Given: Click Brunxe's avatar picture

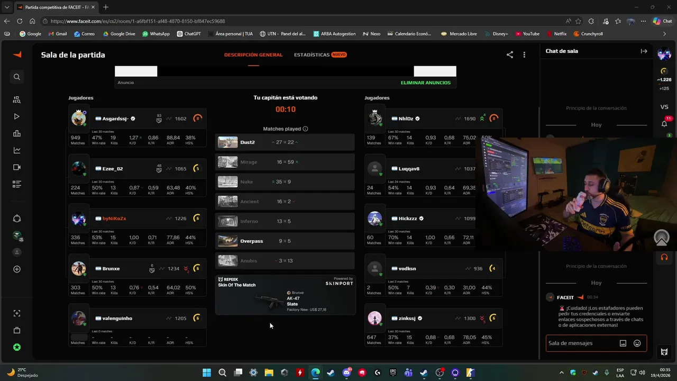Looking at the screenshot, I should coord(79,269).
